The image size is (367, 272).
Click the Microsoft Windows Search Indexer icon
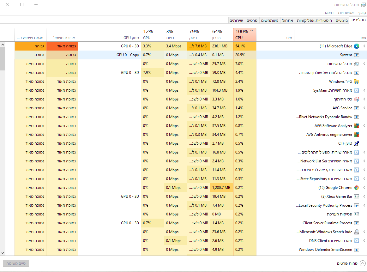coord(357,232)
